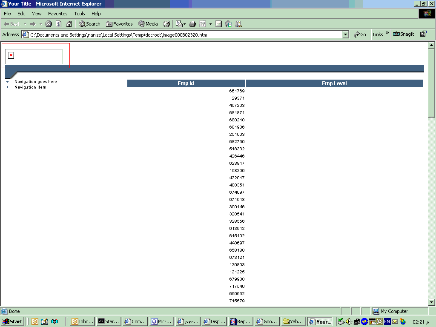The image size is (436, 327).
Task: Print the page using printer icon
Action: [192, 24]
